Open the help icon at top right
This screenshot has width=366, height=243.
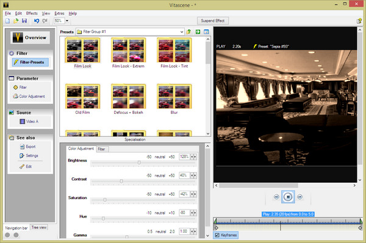click(x=359, y=21)
